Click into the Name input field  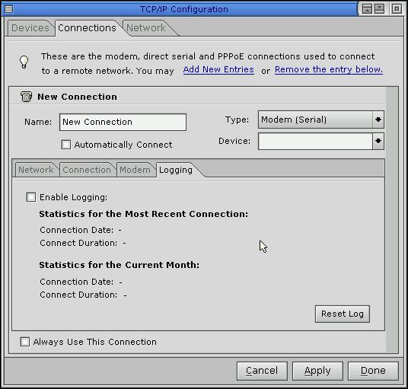pos(123,122)
